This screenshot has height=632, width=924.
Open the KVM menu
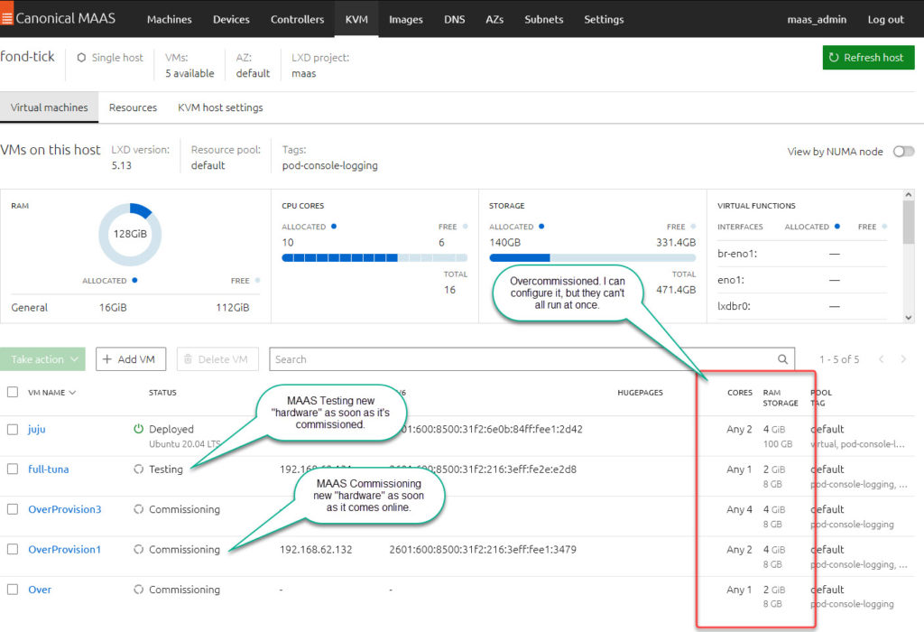356,19
